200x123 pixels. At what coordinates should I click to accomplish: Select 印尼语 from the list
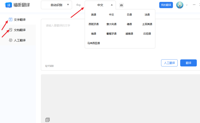(x=147, y=34)
